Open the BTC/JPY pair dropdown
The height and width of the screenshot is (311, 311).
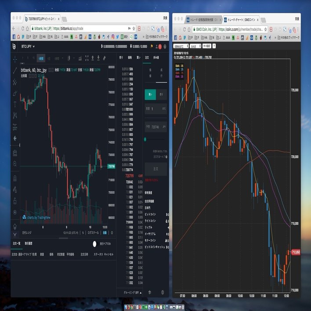(x=28, y=47)
